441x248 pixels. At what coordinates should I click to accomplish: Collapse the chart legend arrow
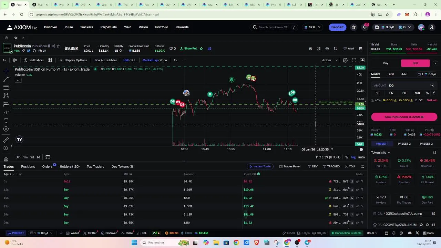[x=18, y=80]
